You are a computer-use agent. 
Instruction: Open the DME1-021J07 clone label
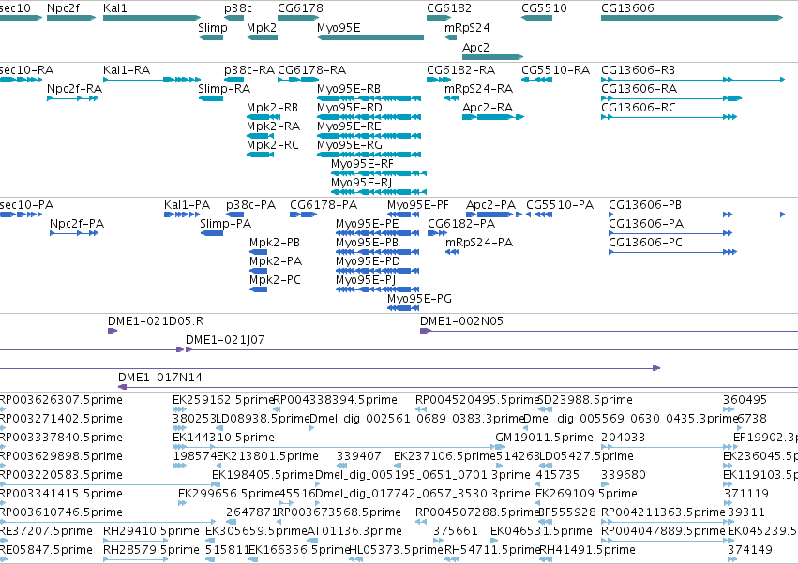pos(225,340)
